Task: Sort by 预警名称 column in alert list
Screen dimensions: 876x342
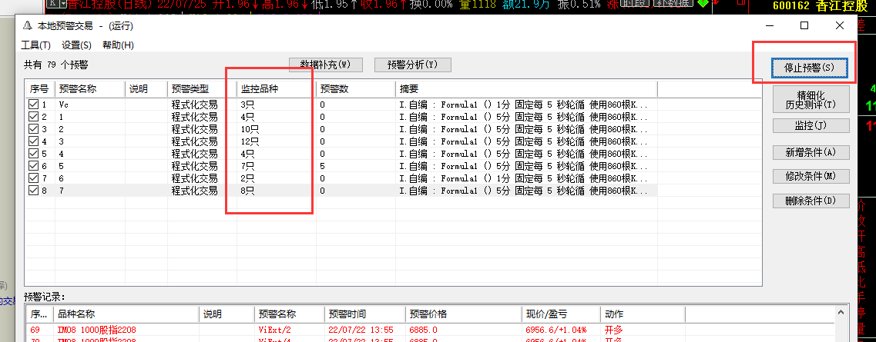Action: [90, 88]
